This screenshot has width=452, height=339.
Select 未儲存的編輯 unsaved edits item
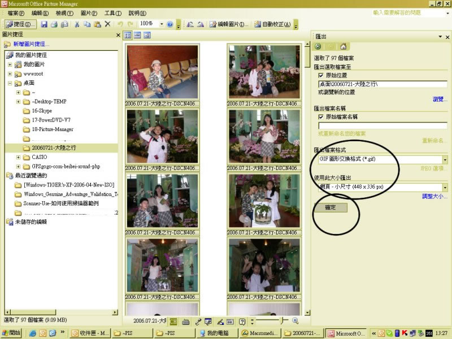(x=31, y=222)
